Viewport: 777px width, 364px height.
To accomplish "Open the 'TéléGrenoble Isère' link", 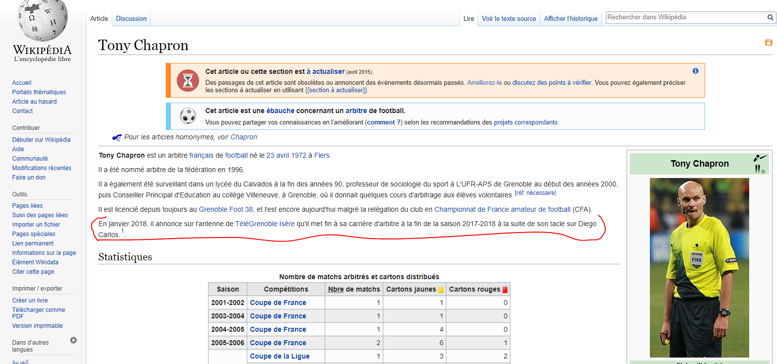I will pyautogui.click(x=265, y=224).
